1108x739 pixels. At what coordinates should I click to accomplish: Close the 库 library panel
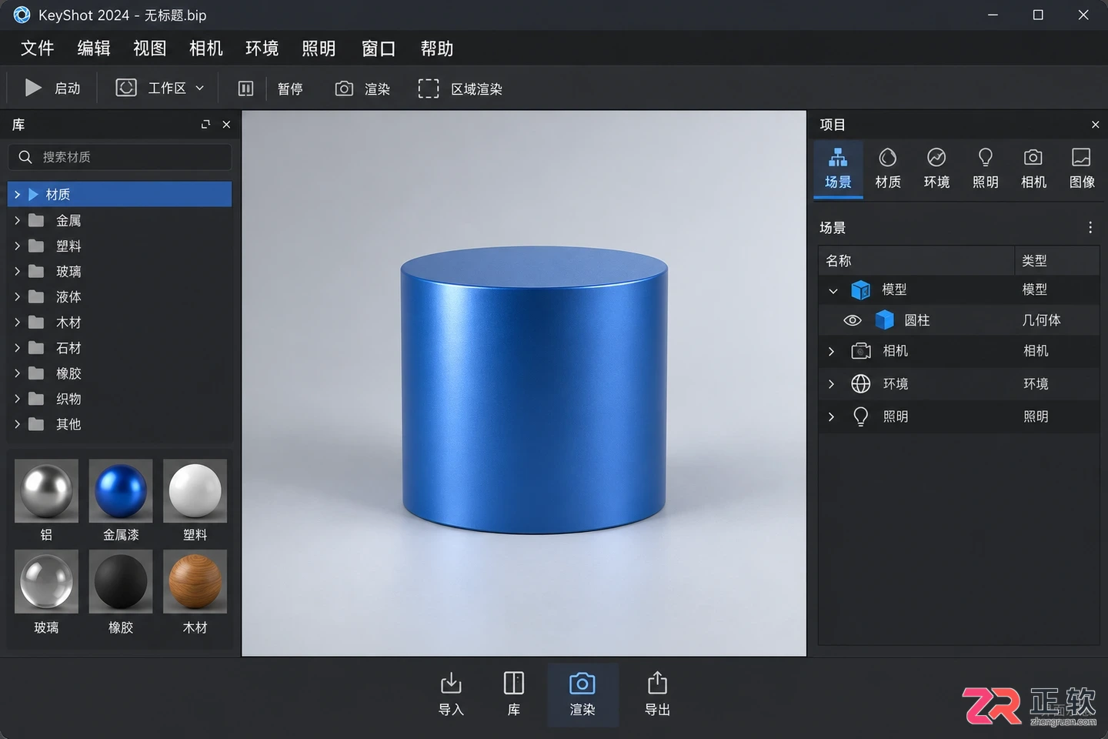226,125
